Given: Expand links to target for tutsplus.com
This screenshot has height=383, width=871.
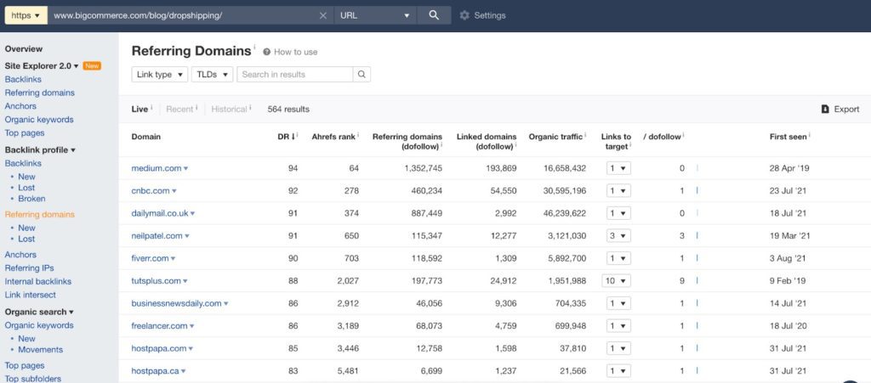Looking at the screenshot, I should click(616, 281).
